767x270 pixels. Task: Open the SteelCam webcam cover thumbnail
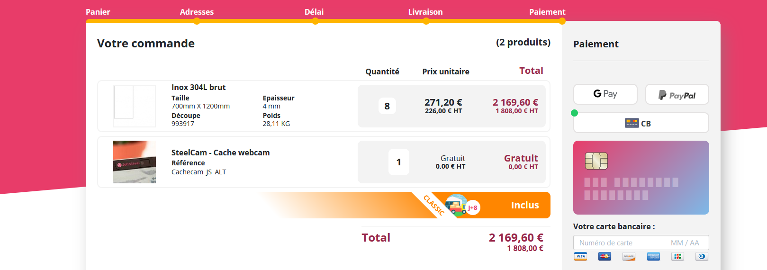click(135, 162)
